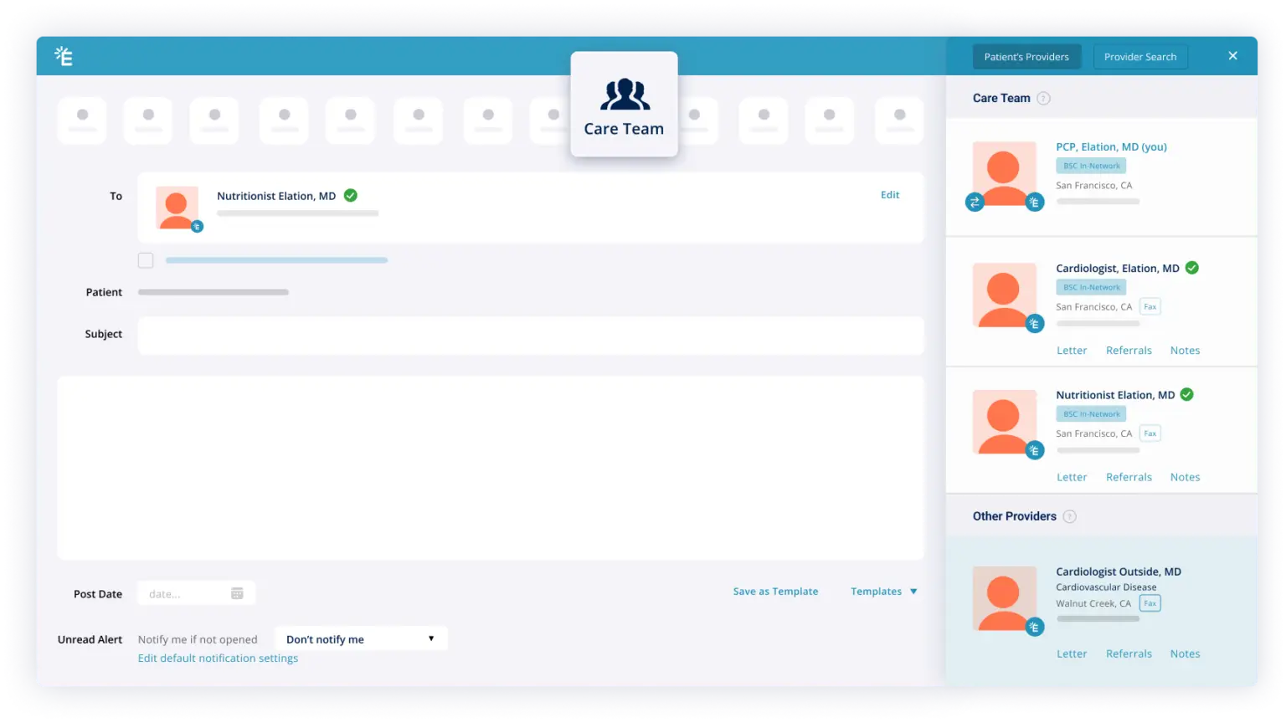Click the referral swap icon on PCP avatar
1286x723 pixels.
(x=975, y=202)
